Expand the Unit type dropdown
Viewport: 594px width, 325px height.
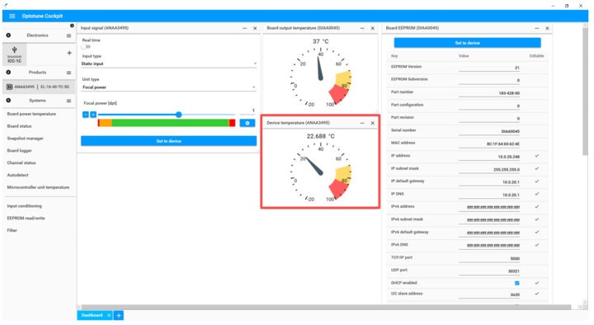(x=169, y=87)
